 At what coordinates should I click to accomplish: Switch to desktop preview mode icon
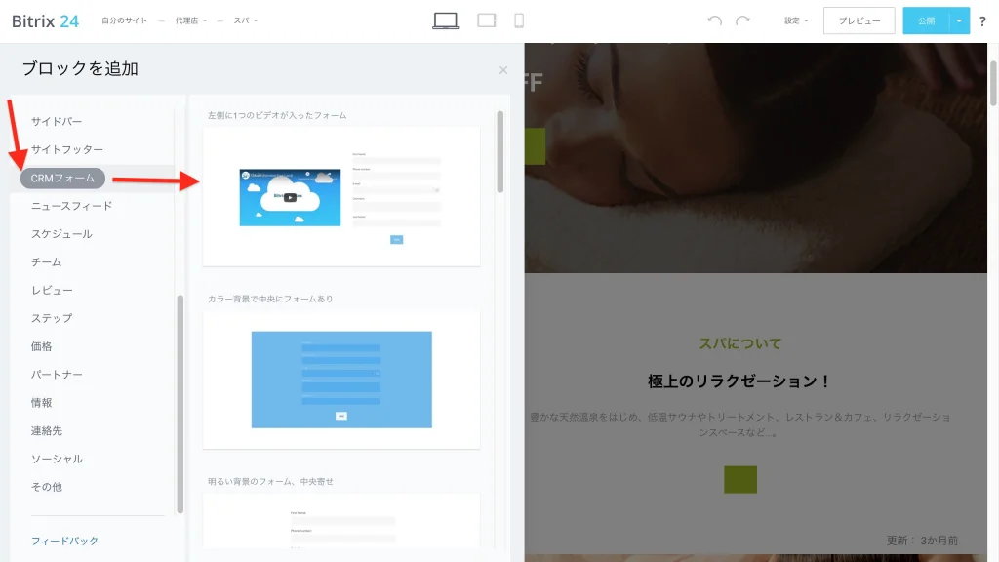pos(445,20)
